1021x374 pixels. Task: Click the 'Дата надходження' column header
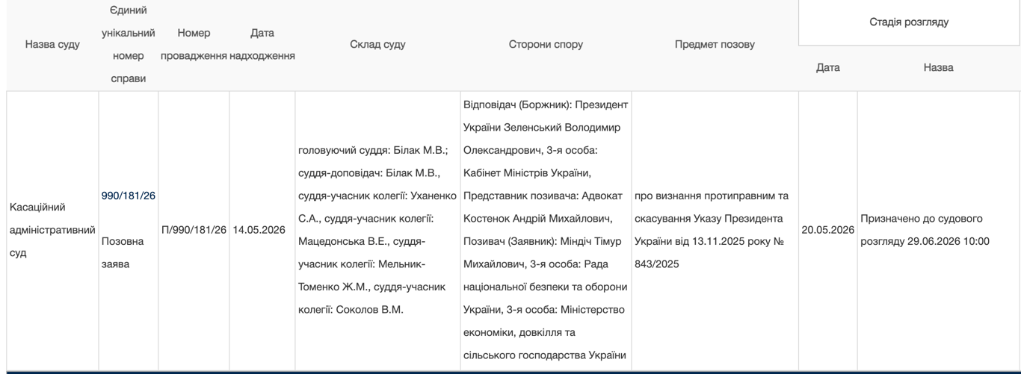click(x=262, y=45)
